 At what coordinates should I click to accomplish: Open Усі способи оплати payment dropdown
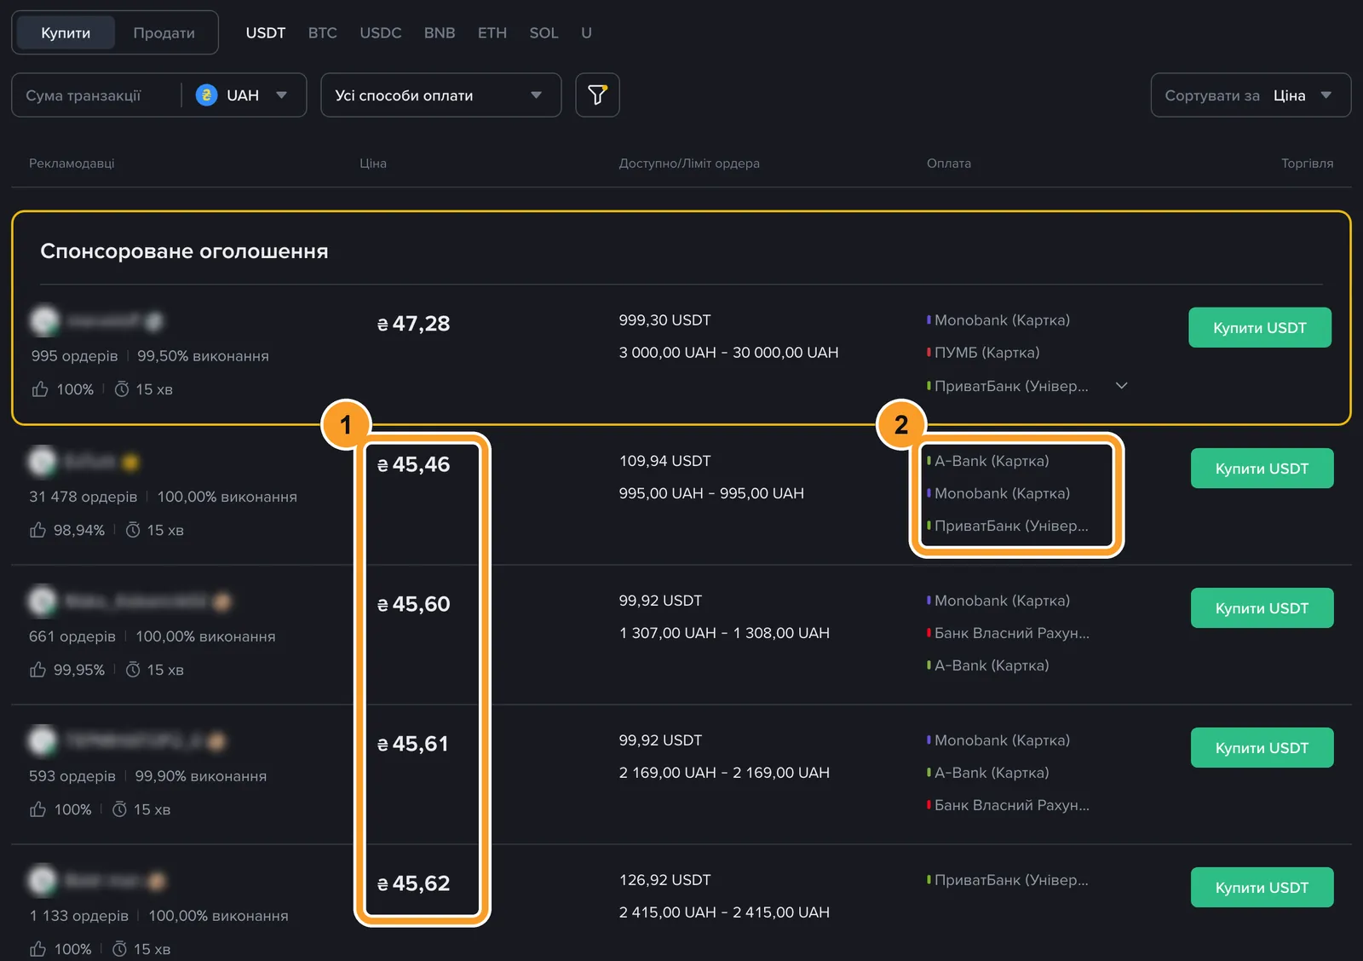440,95
